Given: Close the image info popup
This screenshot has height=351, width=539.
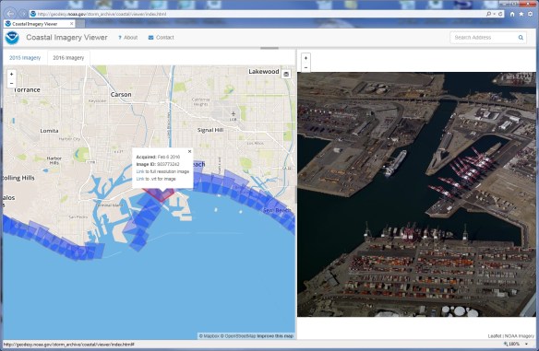Looking at the screenshot, I should pyautogui.click(x=189, y=151).
